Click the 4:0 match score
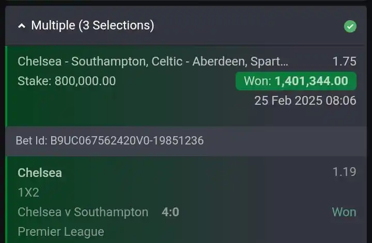Image resolution: width=372 pixels, height=243 pixels. click(x=171, y=212)
